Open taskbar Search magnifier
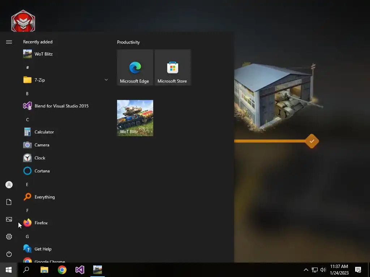 26,270
